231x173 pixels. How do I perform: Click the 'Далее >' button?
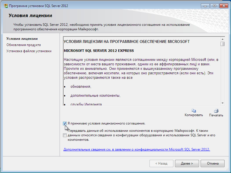click(187, 163)
